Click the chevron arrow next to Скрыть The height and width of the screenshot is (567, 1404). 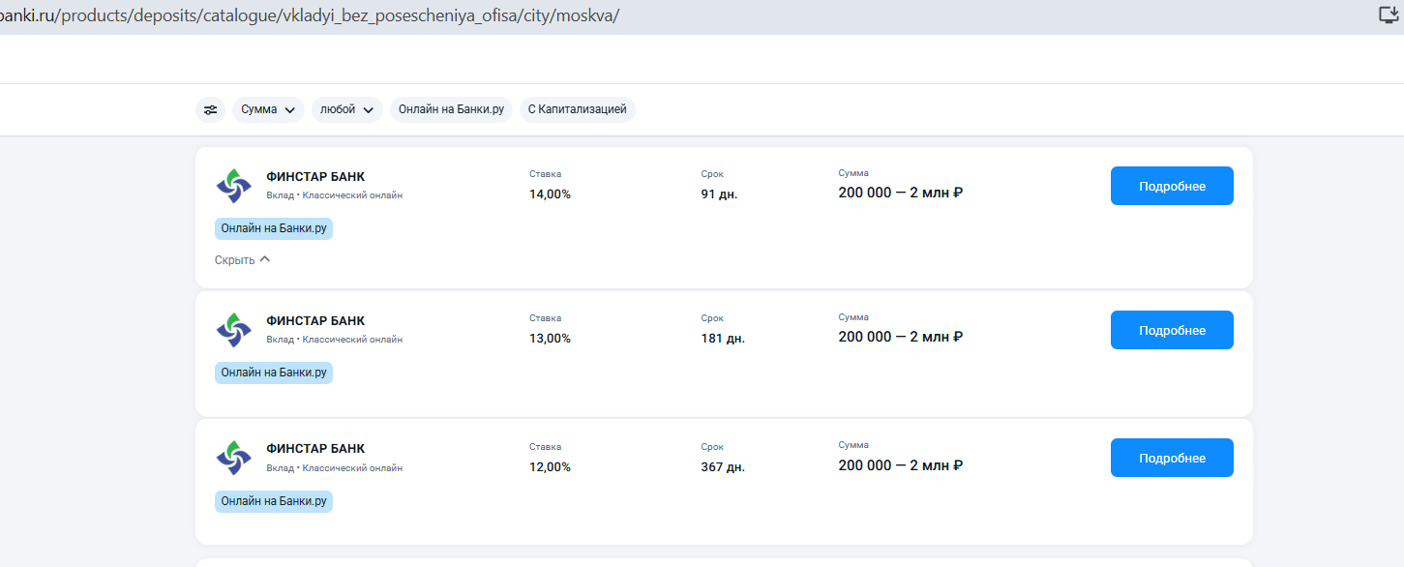click(x=265, y=259)
